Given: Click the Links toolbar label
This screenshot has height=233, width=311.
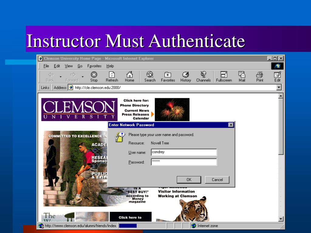Looking at the screenshot, I should pyautogui.click(x=45, y=88).
